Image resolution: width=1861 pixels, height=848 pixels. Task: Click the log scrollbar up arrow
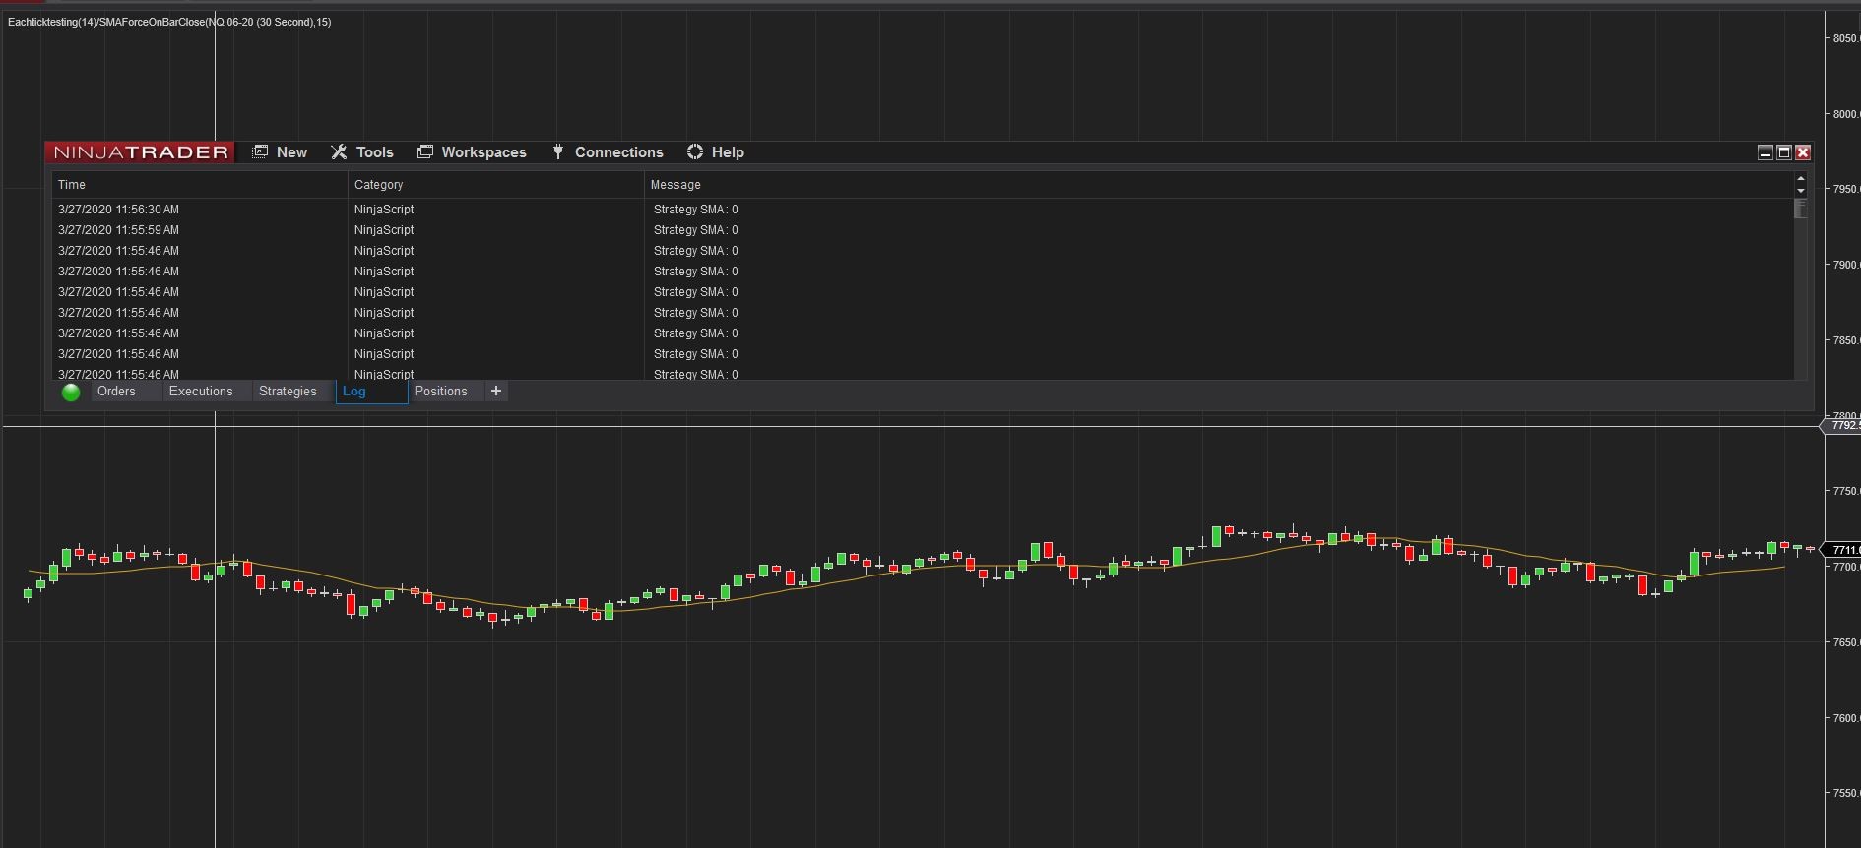pos(1801,179)
